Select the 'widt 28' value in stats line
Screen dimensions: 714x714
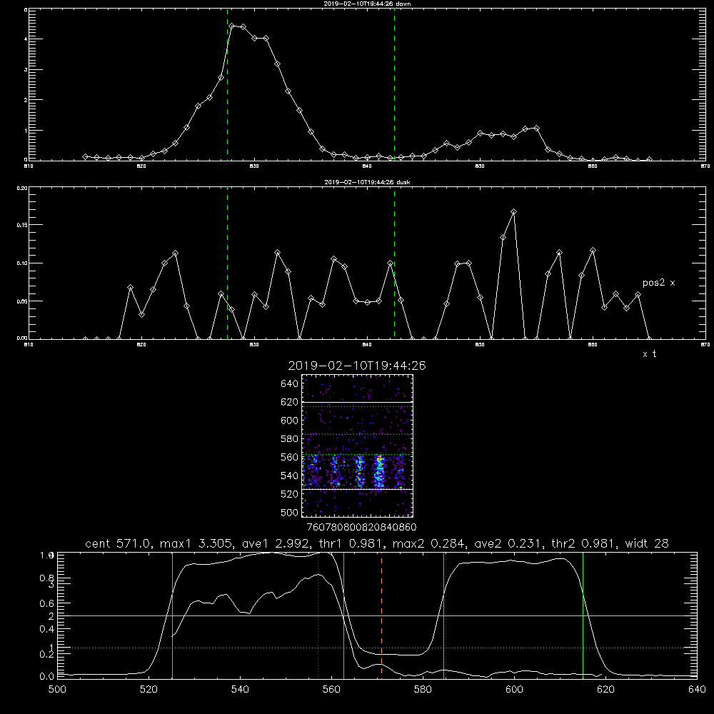click(x=647, y=543)
